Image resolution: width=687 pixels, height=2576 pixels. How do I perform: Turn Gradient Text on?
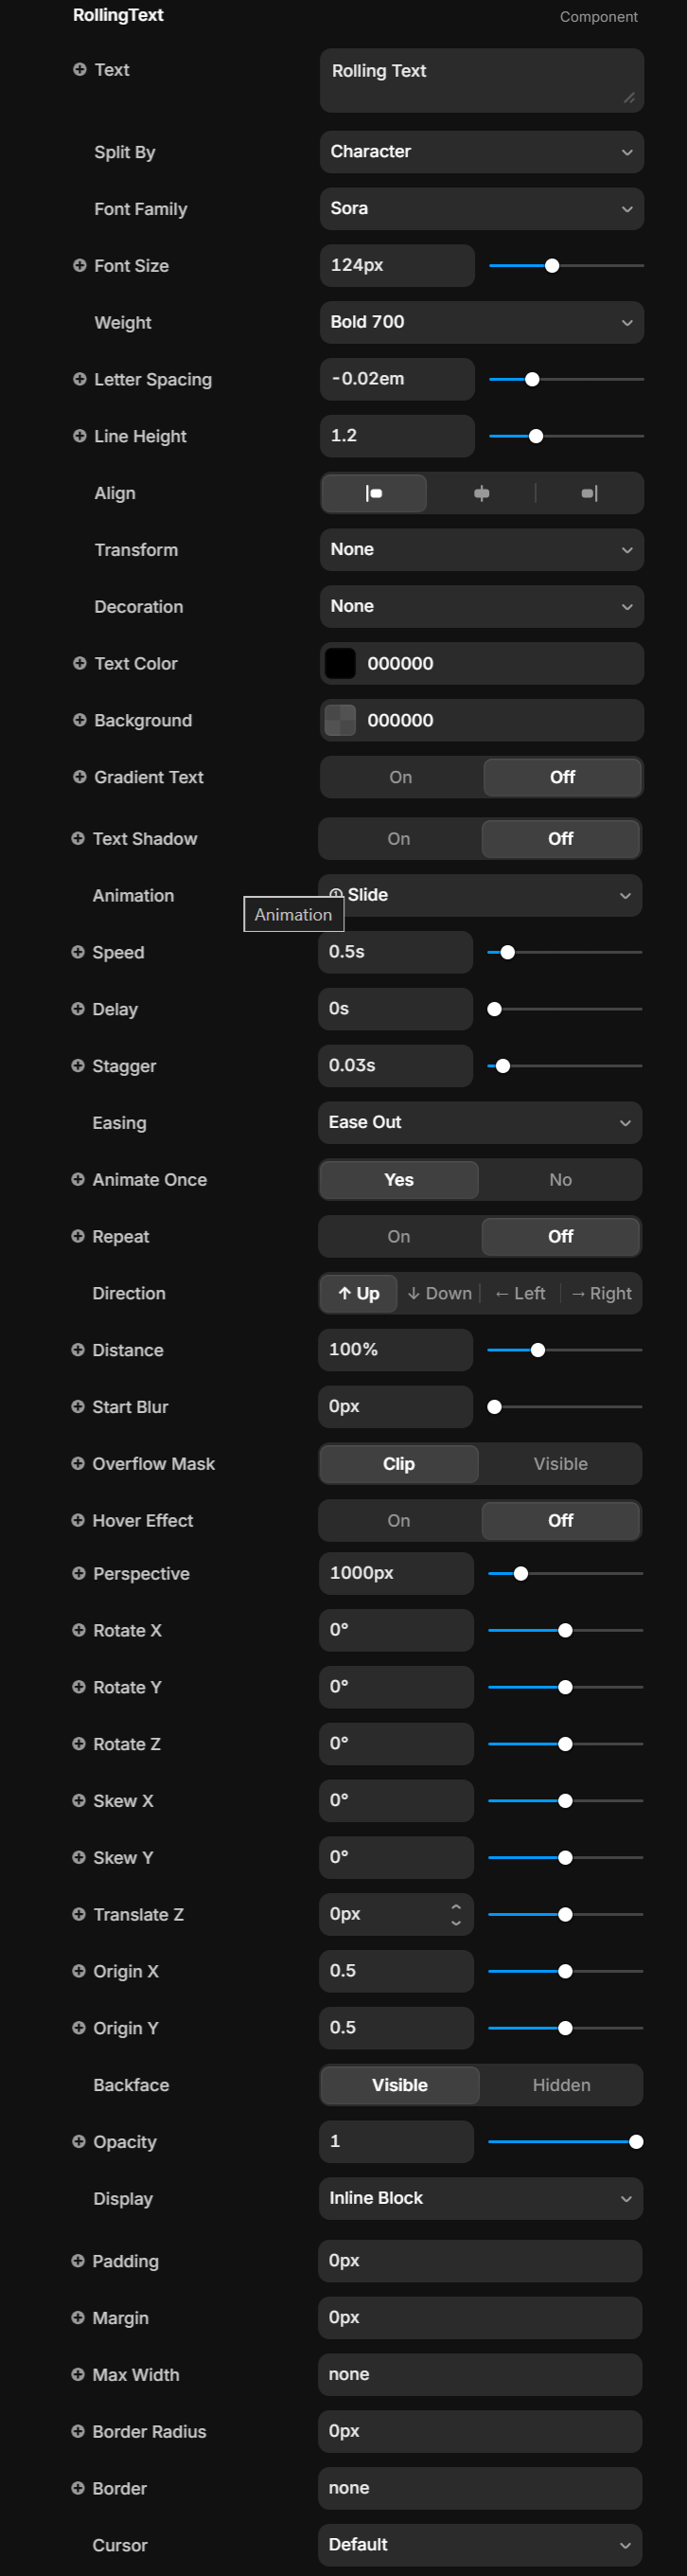[400, 777]
